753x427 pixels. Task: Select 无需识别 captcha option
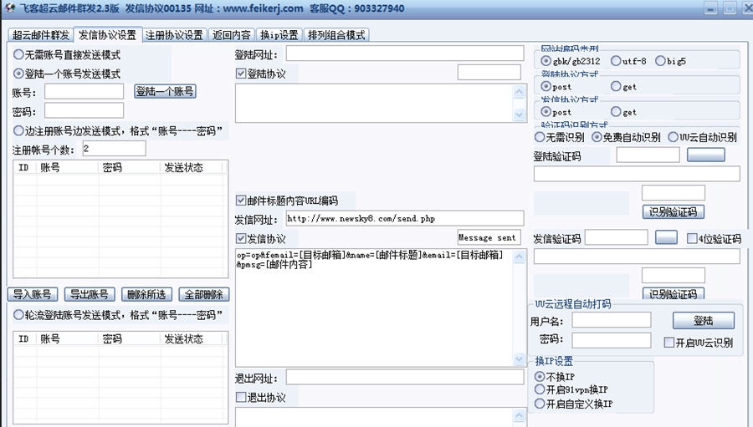point(559,137)
